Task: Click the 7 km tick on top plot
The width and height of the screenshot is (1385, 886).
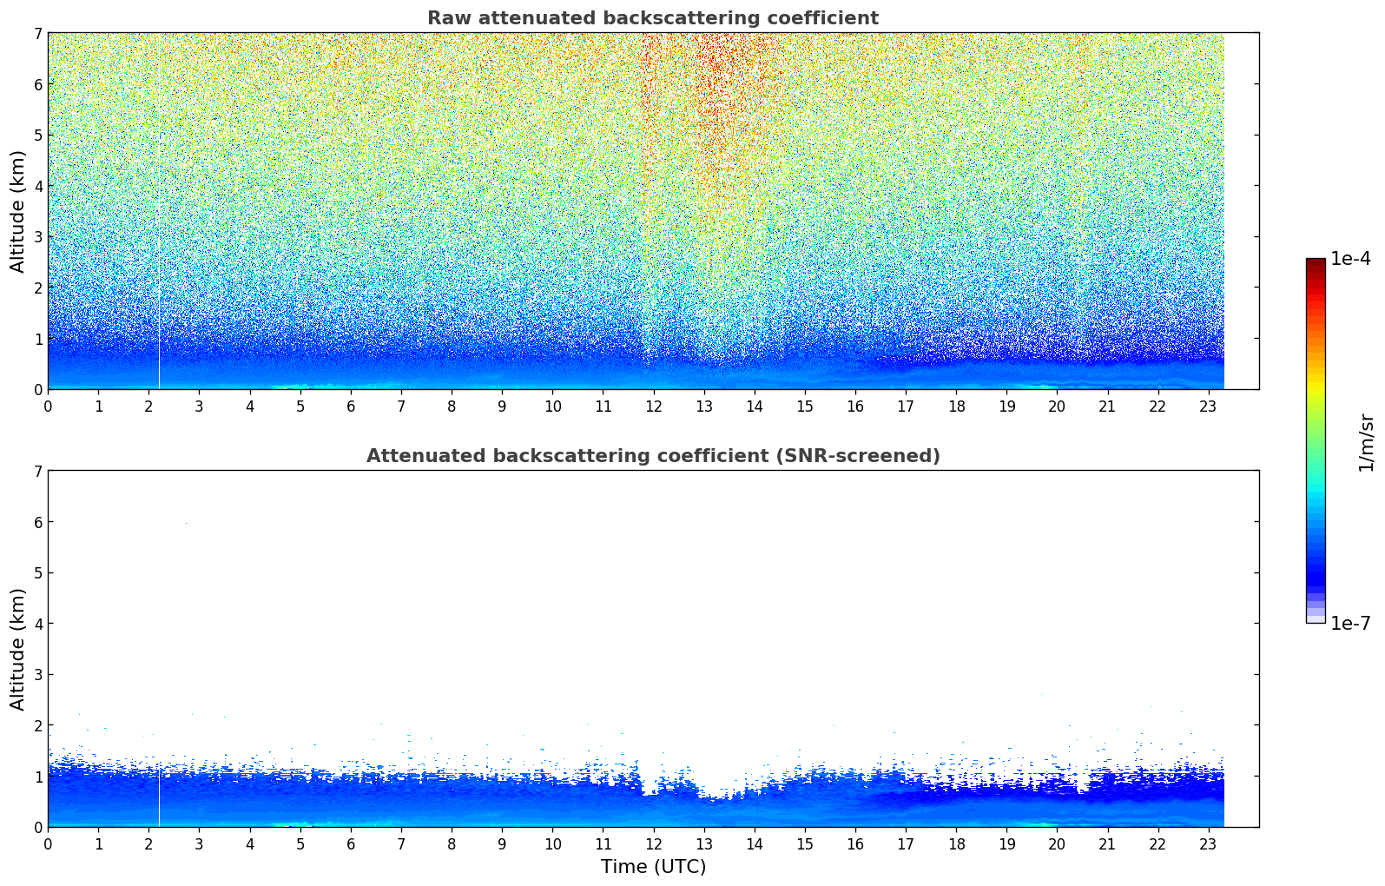Action: coord(38,33)
